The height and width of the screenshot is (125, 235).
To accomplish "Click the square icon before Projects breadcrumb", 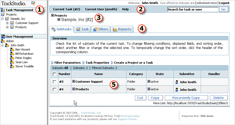I will 53,15.
